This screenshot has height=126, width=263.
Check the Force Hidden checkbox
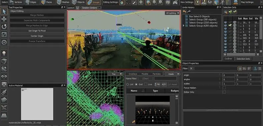224,88
